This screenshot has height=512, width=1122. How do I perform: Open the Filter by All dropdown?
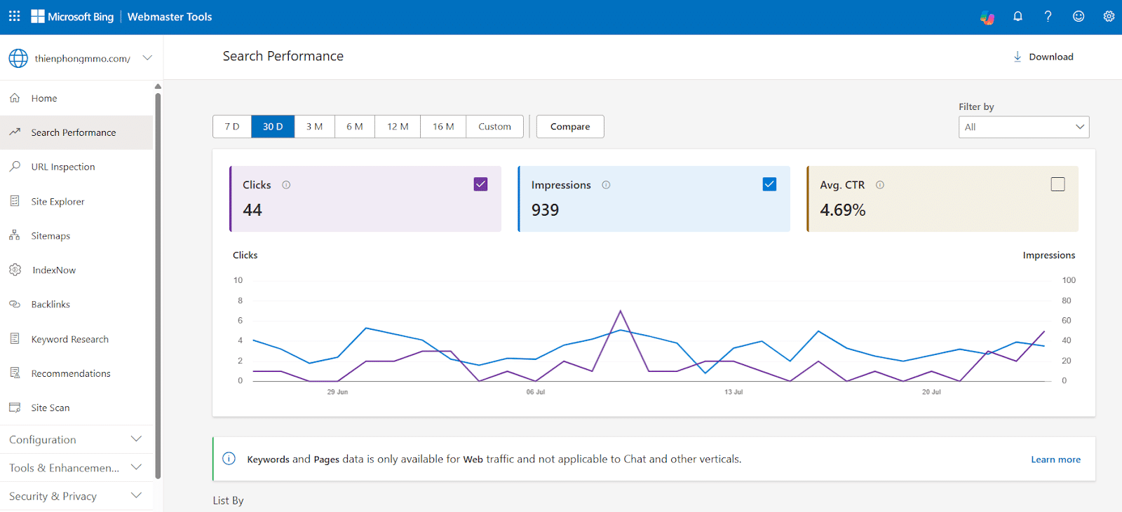click(1023, 127)
